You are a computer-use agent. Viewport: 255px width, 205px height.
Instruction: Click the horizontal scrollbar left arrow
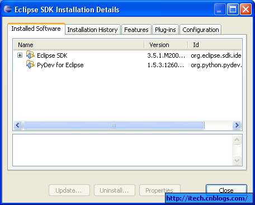(x=18, y=125)
